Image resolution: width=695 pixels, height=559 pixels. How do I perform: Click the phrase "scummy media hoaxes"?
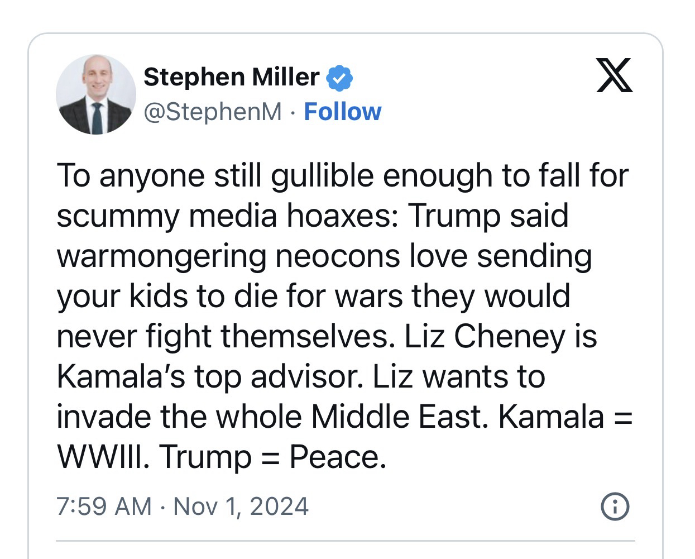(227, 216)
